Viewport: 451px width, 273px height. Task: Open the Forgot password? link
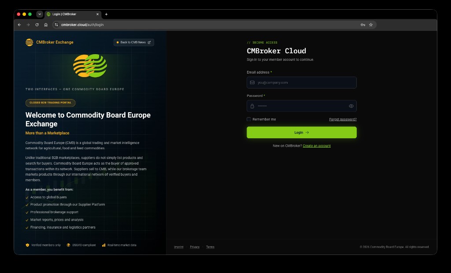point(343,119)
